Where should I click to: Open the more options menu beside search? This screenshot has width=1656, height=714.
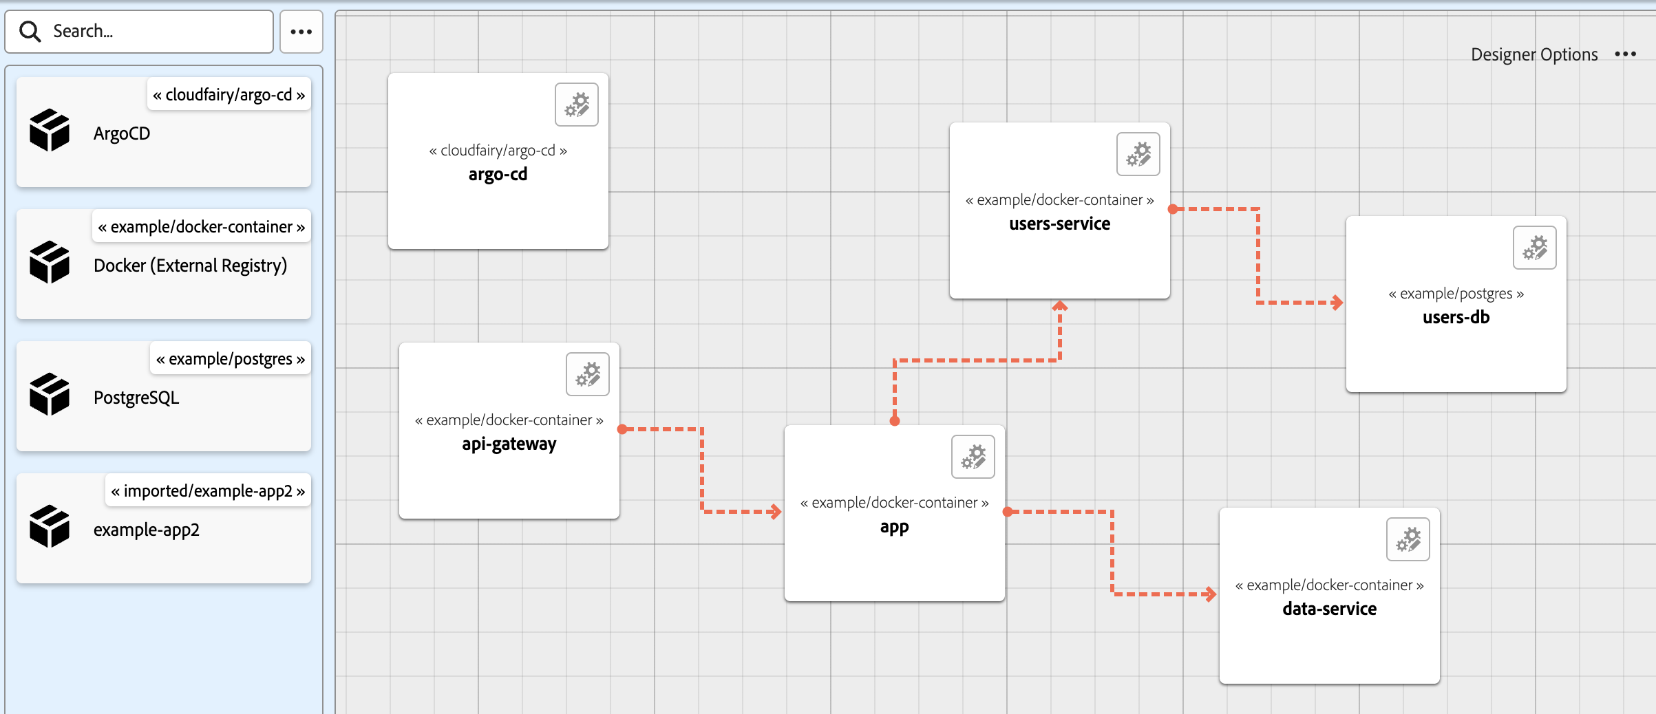pyautogui.click(x=301, y=32)
